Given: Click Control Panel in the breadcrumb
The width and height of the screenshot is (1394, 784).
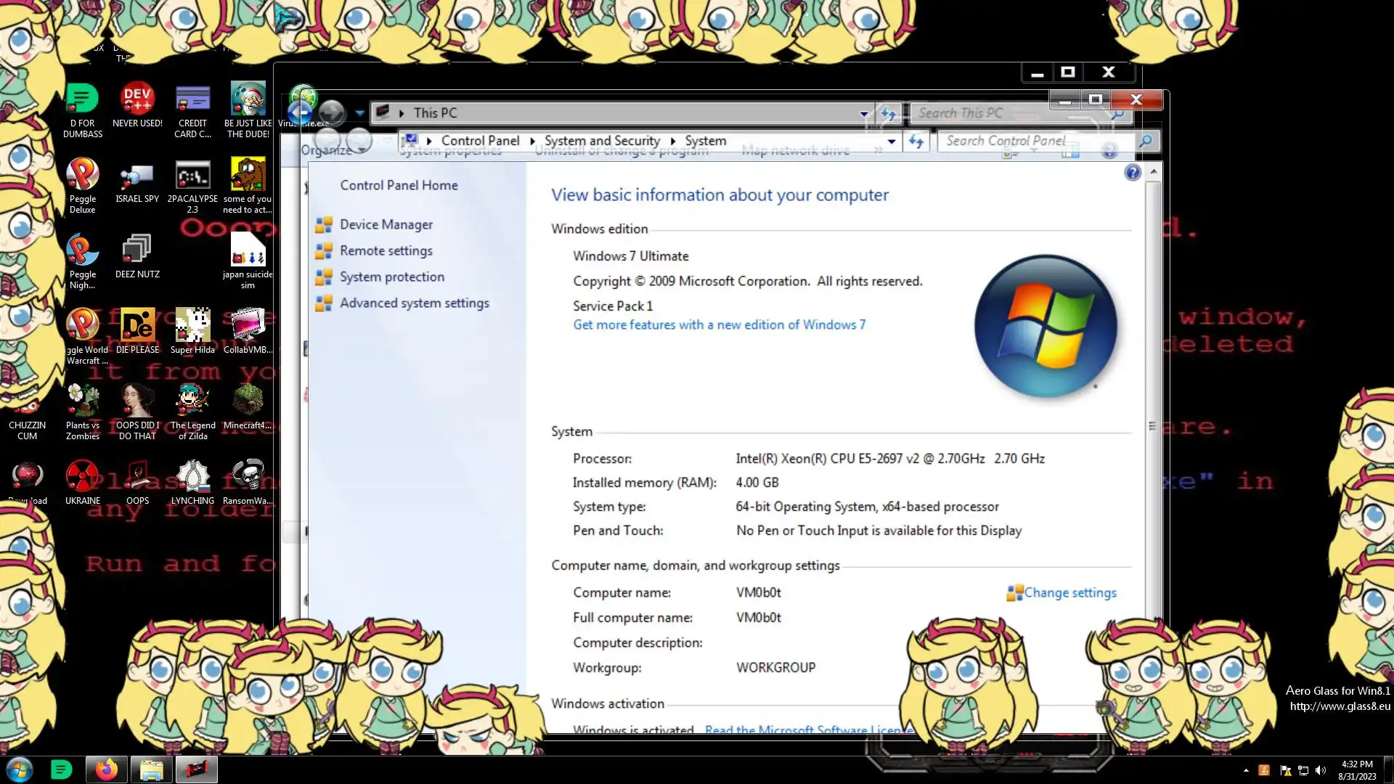Looking at the screenshot, I should coord(480,141).
